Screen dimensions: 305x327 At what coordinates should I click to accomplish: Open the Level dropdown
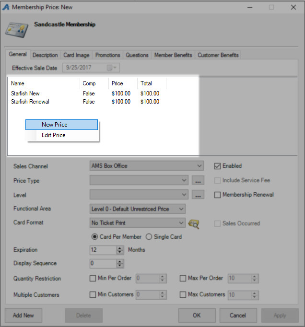coord(139,195)
